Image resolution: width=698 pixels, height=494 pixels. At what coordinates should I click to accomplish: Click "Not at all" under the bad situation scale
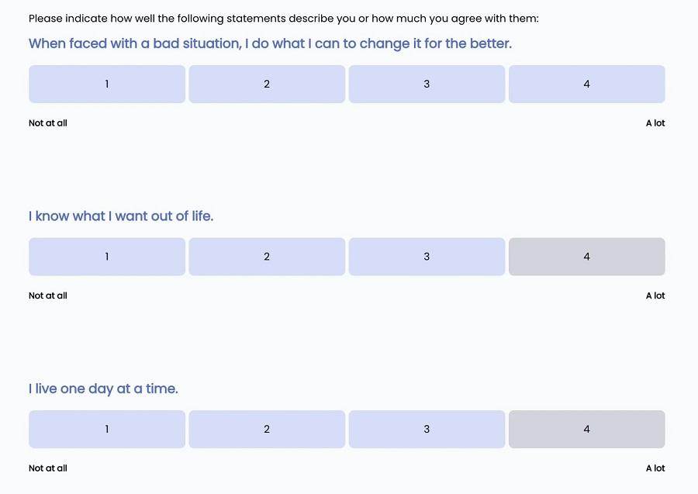pyautogui.click(x=48, y=123)
